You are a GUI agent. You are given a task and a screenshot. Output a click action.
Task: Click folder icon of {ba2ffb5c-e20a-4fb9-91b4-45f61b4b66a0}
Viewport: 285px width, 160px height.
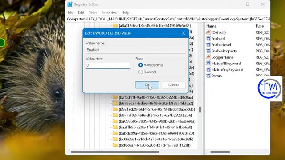pos(115,127)
